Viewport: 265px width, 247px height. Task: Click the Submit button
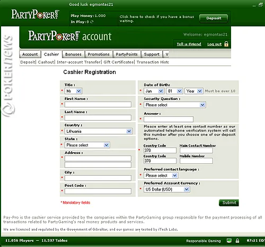(229, 203)
